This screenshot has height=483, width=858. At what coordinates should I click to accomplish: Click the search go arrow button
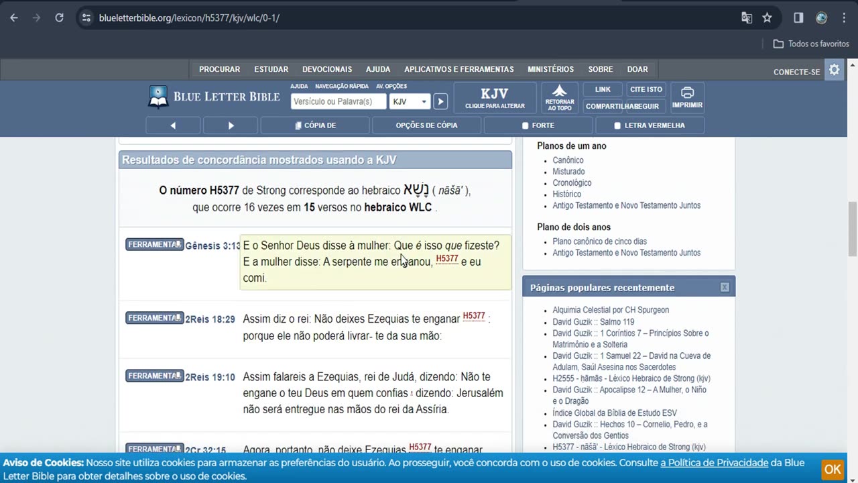440,101
